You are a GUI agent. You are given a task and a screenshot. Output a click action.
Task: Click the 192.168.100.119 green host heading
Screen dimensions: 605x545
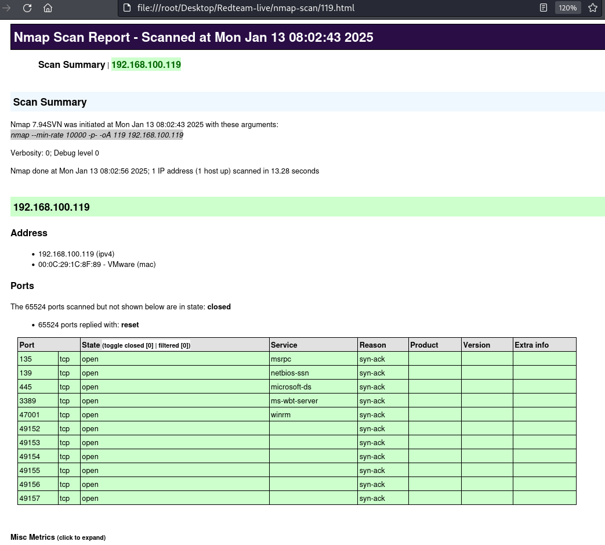click(x=52, y=207)
